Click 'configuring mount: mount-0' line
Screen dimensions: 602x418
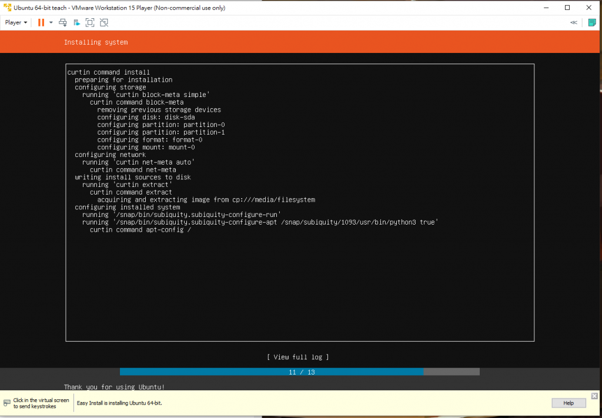click(146, 147)
